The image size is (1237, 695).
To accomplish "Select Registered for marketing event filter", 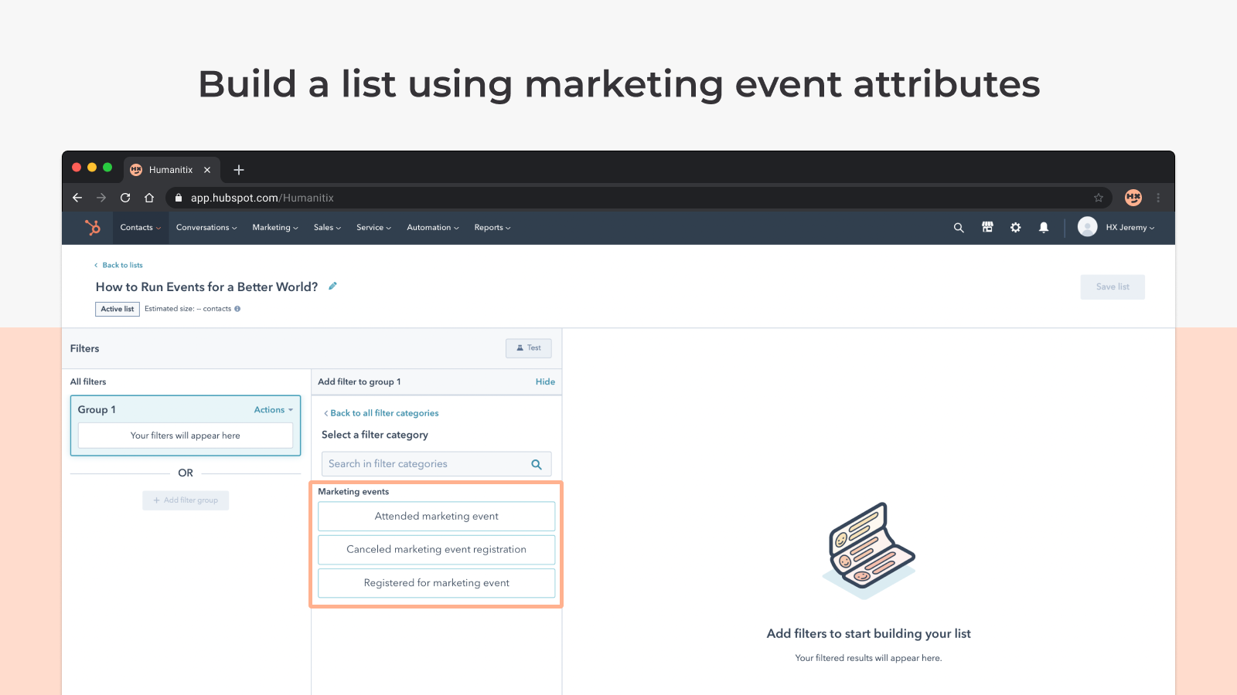I will pos(436,583).
